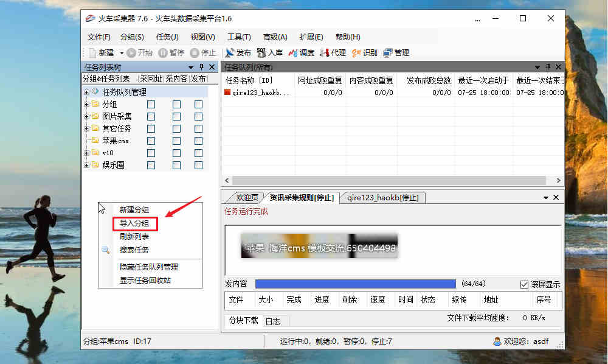Check the first checkbox next to 分组
608x364 pixels.
pyautogui.click(x=151, y=103)
